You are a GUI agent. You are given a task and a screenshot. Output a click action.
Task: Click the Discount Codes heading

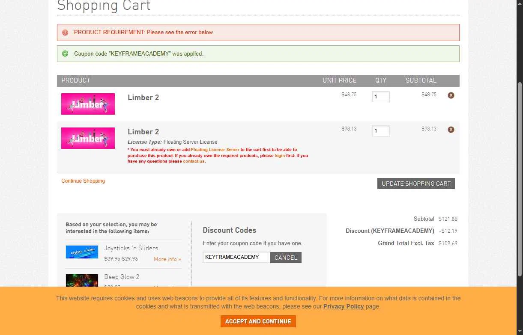pyautogui.click(x=229, y=230)
